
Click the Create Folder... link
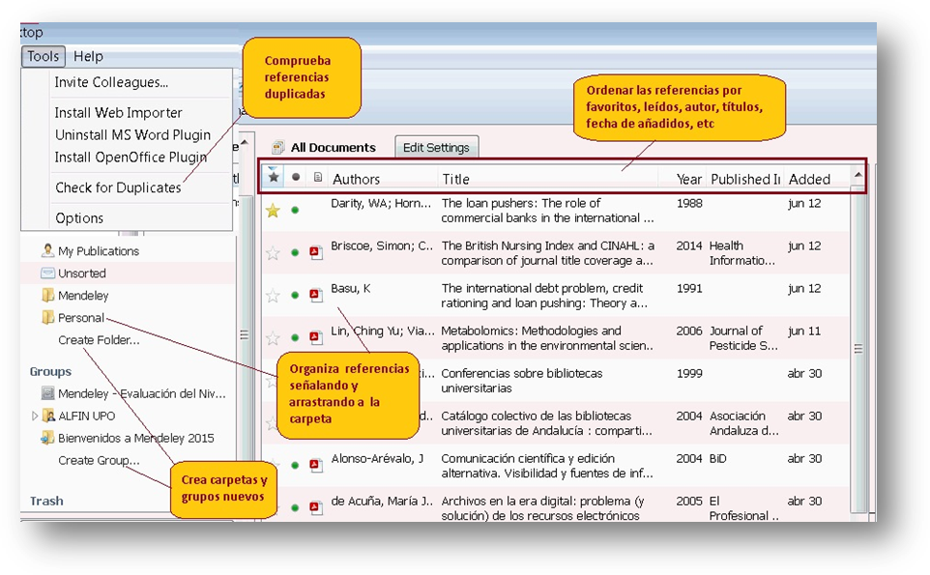point(99,340)
